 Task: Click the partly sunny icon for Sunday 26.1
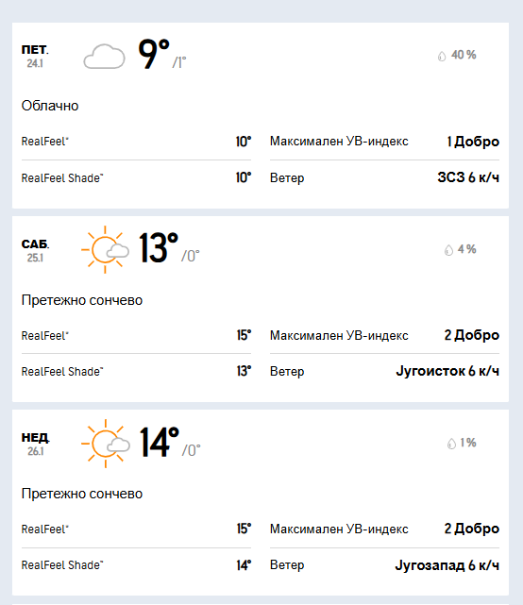[106, 444]
